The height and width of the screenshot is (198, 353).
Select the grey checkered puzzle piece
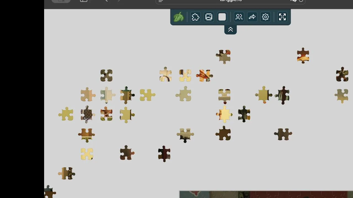(87, 114)
